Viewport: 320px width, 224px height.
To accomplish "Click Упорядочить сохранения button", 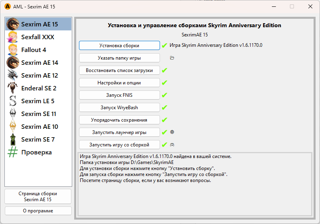I will point(119,120).
